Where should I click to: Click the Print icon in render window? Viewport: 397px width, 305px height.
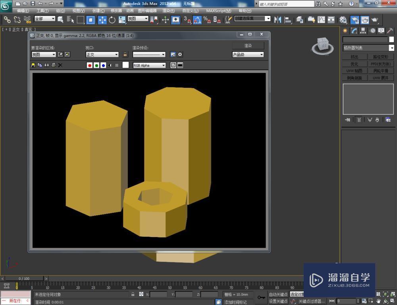[53, 65]
